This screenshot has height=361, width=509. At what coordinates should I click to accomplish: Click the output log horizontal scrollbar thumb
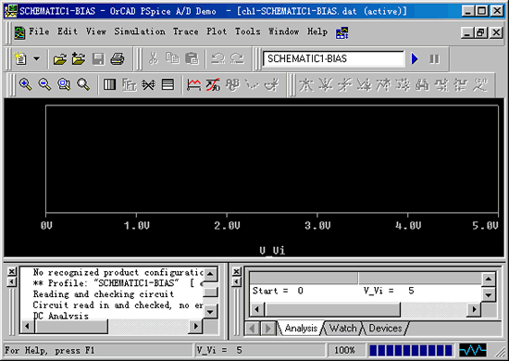pyautogui.click(x=71, y=326)
